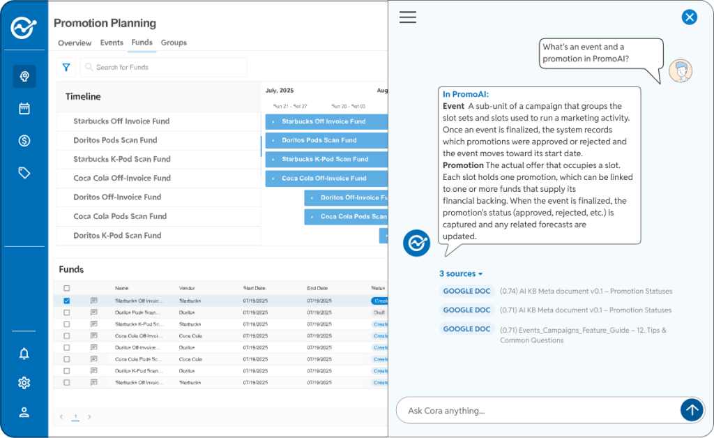Check the Coca Cola Pods Sc... row checkbox
The image size is (714, 438).
(x=67, y=359)
